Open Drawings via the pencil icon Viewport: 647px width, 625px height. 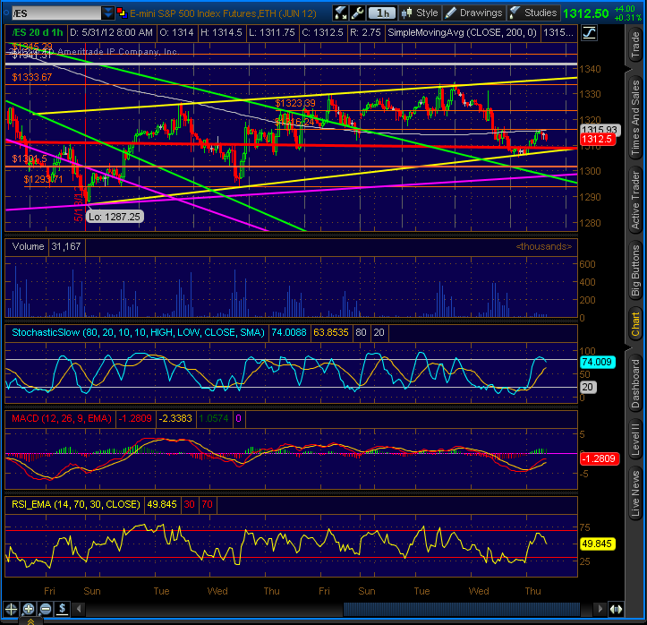(x=451, y=13)
